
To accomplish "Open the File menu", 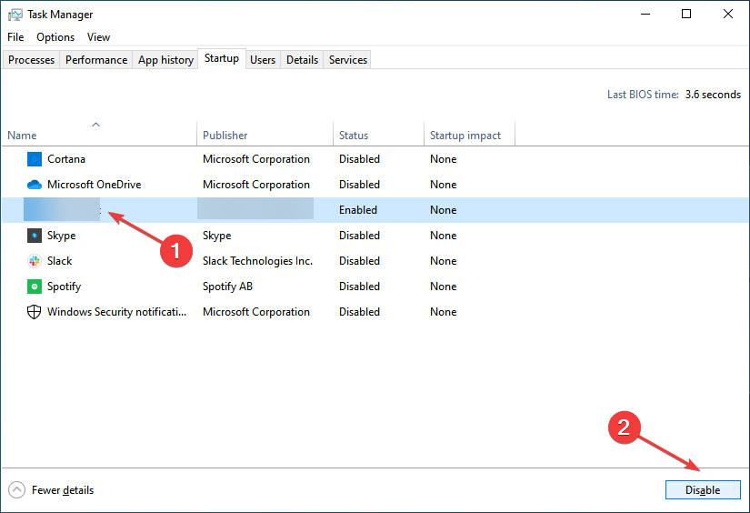I will (x=15, y=37).
